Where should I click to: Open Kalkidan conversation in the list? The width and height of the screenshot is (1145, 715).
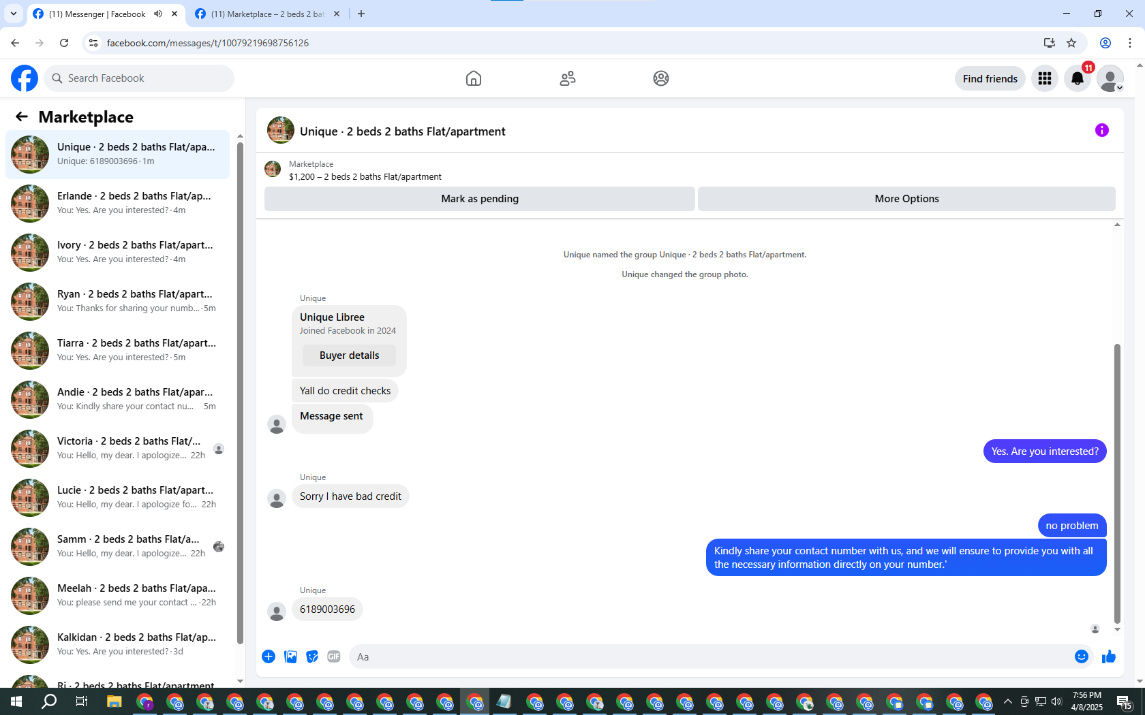117,645
